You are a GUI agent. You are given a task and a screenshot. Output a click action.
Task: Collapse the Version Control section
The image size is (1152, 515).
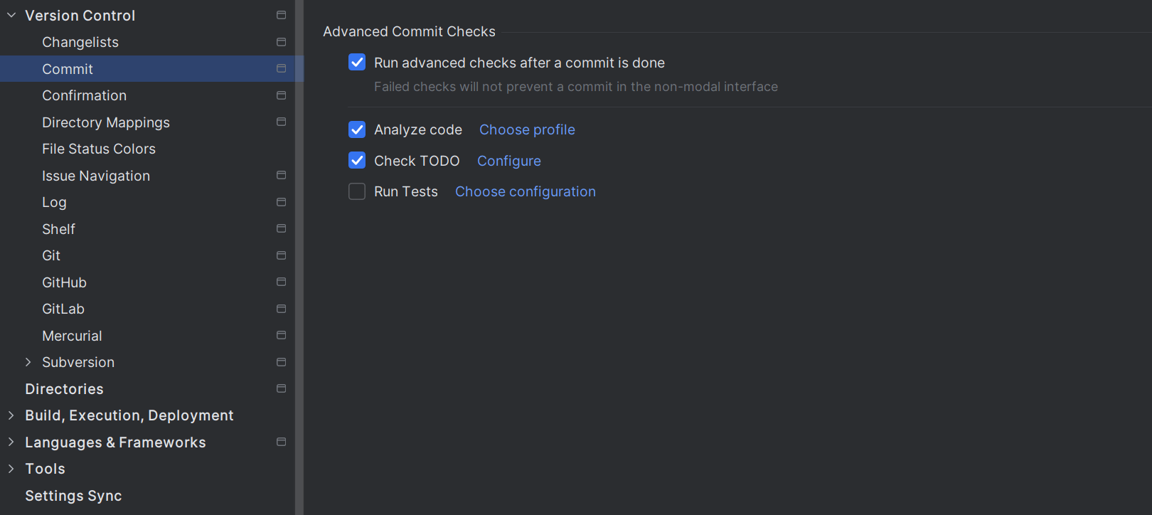pos(11,15)
